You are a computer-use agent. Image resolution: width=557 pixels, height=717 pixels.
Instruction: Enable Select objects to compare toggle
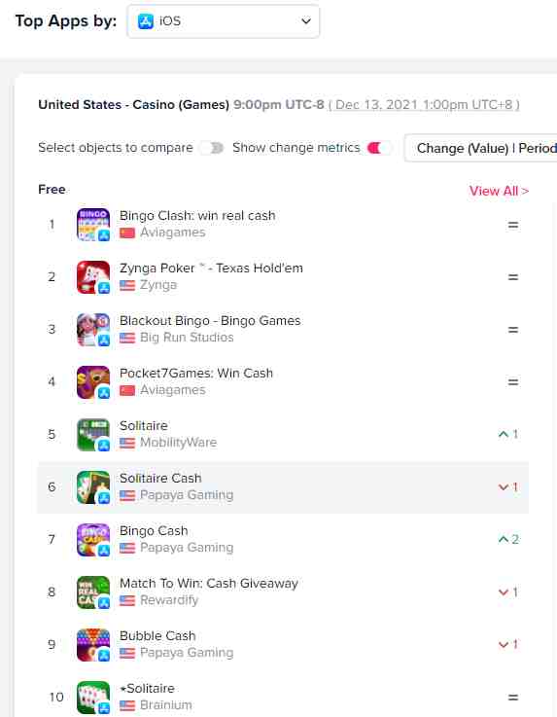coord(212,148)
